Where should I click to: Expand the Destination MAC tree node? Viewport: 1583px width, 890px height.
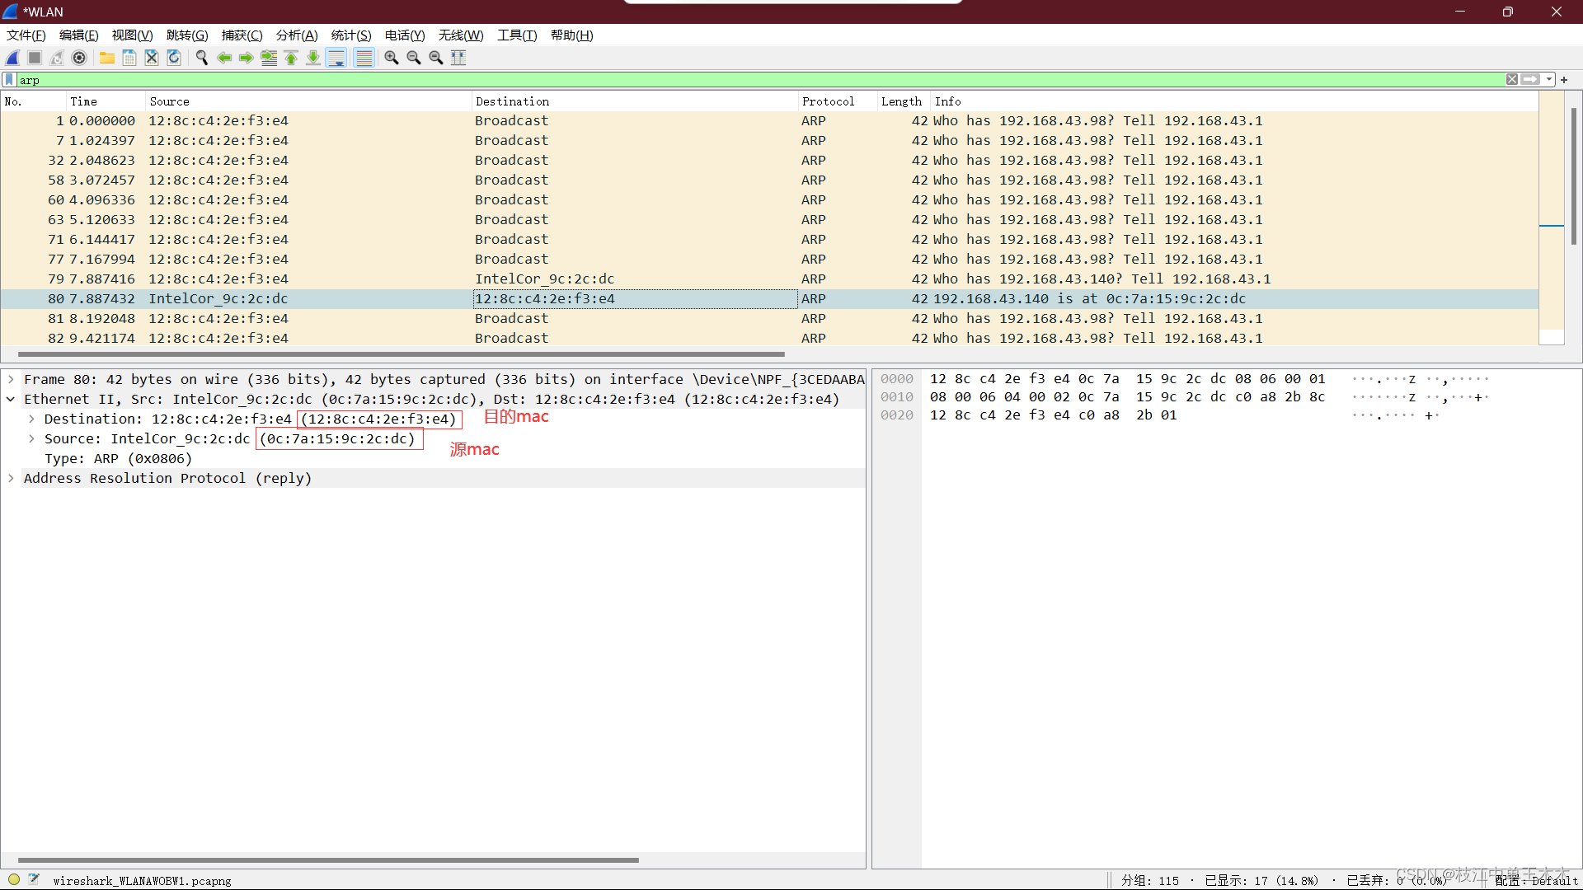click(x=31, y=419)
